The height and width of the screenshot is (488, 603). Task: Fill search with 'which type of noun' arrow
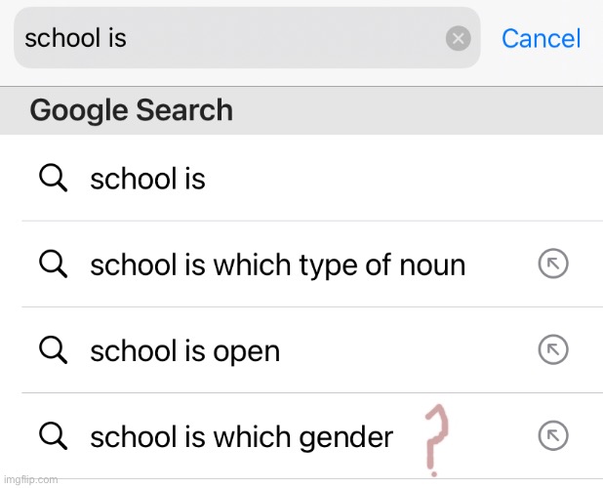pyautogui.click(x=553, y=264)
